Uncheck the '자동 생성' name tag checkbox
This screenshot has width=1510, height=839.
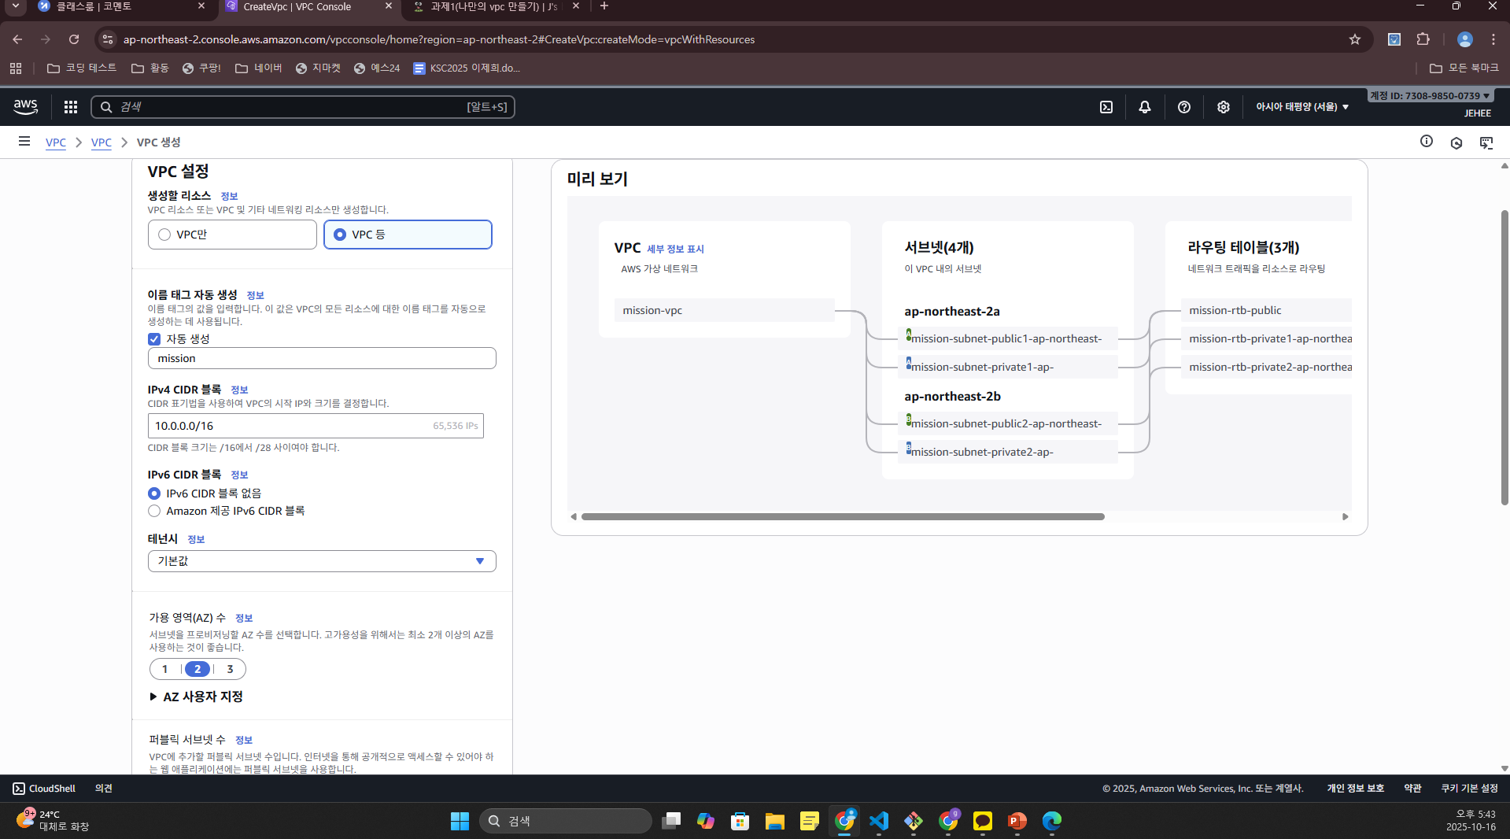point(154,339)
